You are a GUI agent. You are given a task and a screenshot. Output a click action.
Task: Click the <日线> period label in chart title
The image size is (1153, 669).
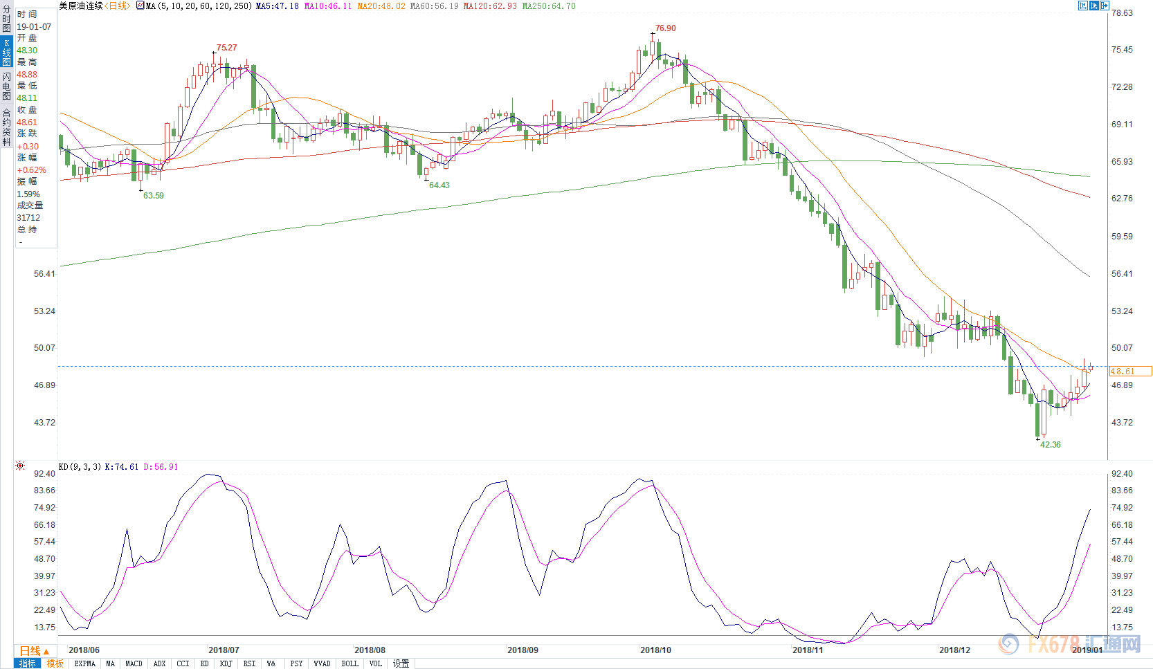pos(117,6)
